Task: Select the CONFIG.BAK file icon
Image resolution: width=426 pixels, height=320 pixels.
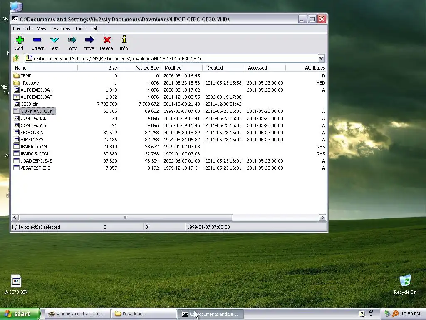Action: (x=17, y=118)
